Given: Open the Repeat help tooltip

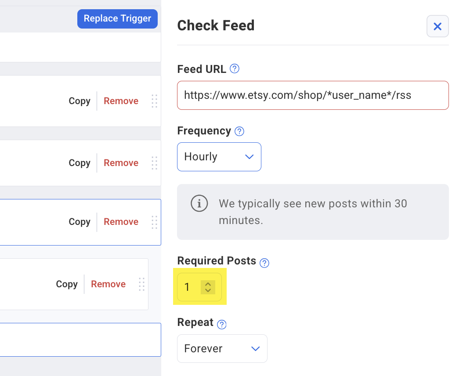Looking at the screenshot, I should tap(222, 324).
